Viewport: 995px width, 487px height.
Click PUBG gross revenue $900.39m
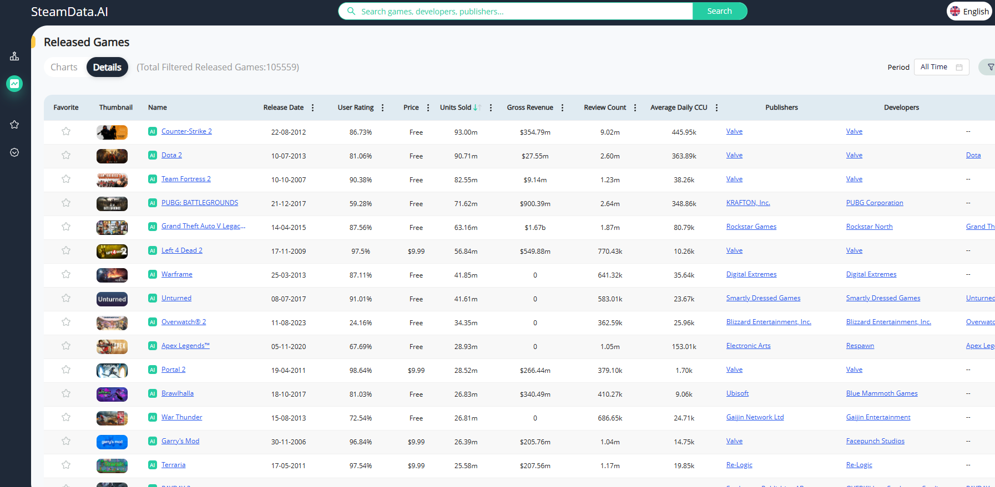tap(535, 204)
